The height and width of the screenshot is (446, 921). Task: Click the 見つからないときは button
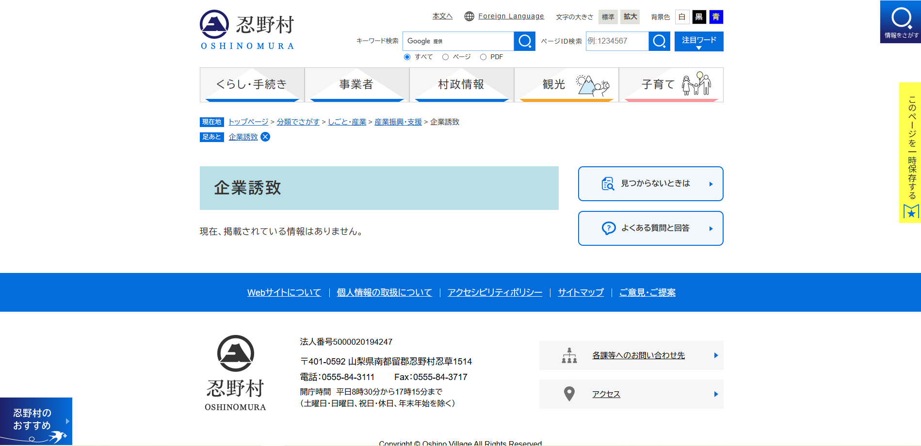651,184
